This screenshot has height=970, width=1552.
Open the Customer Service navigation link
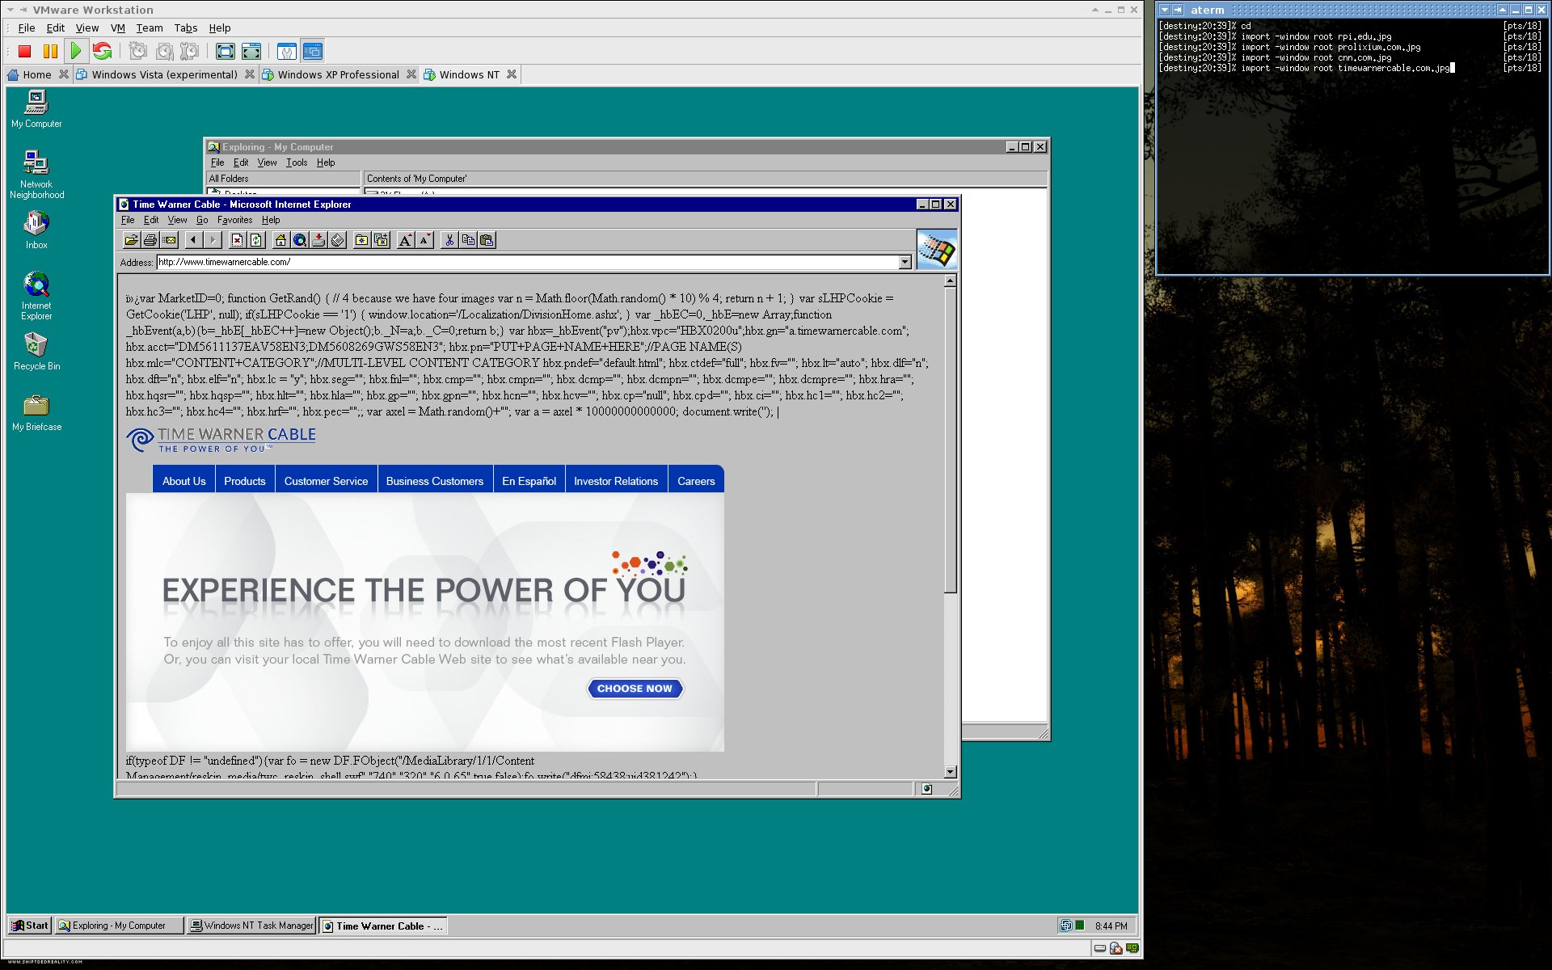pos(326,481)
